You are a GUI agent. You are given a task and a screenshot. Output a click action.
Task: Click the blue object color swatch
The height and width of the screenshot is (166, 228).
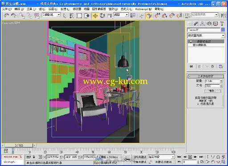click(x=223, y=30)
